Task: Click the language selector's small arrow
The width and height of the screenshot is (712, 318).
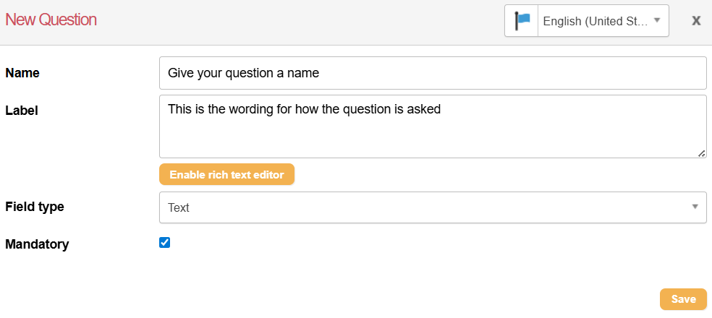Action: 657,20
